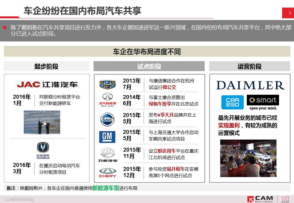This screenshot has width=294, height=203.
Task: Click the red square bullet beside summary text
Action: coord(5,28)
